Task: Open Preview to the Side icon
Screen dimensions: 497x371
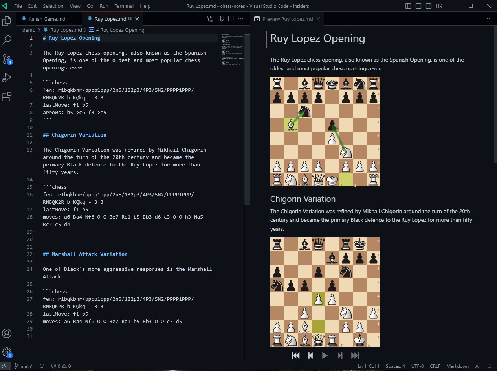Action: point(221,19)
